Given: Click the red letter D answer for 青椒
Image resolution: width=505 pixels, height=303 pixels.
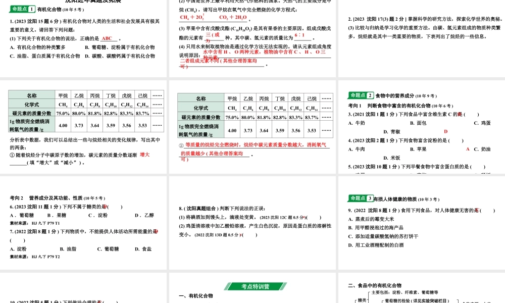Looking at the screenshot, I should coord(445,131).
